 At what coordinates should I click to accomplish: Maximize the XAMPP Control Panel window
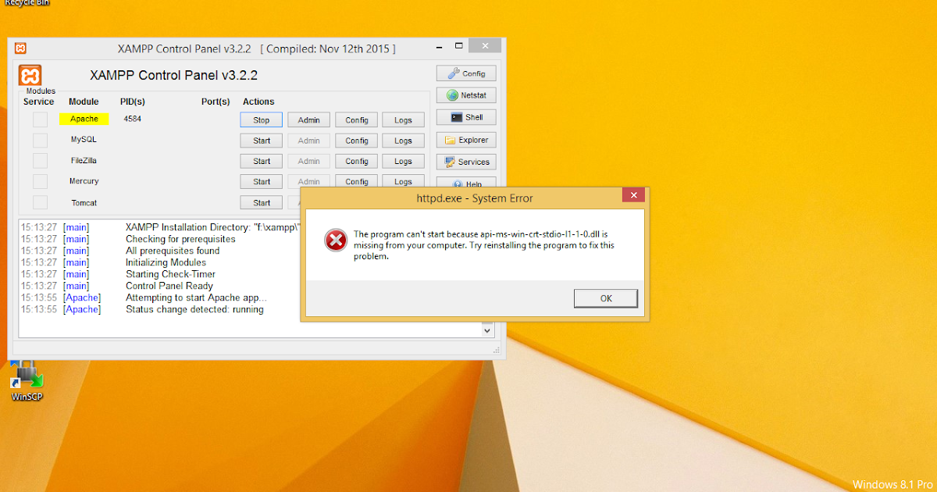(x=460, y=47)
